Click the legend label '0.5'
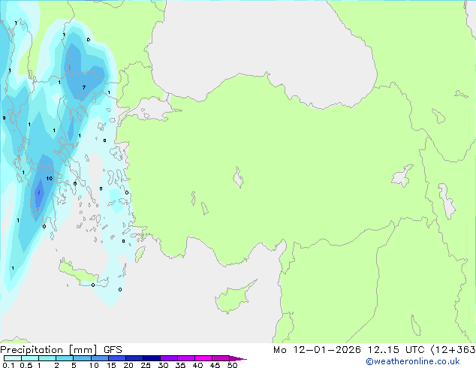This screenshot has height=368, width=476. [x=26, y=365]
